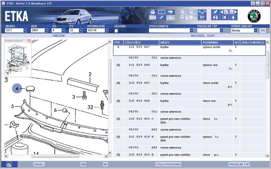
Task: Close the Prehled obrazu overview panel
Action: click(x=29, y=41)
